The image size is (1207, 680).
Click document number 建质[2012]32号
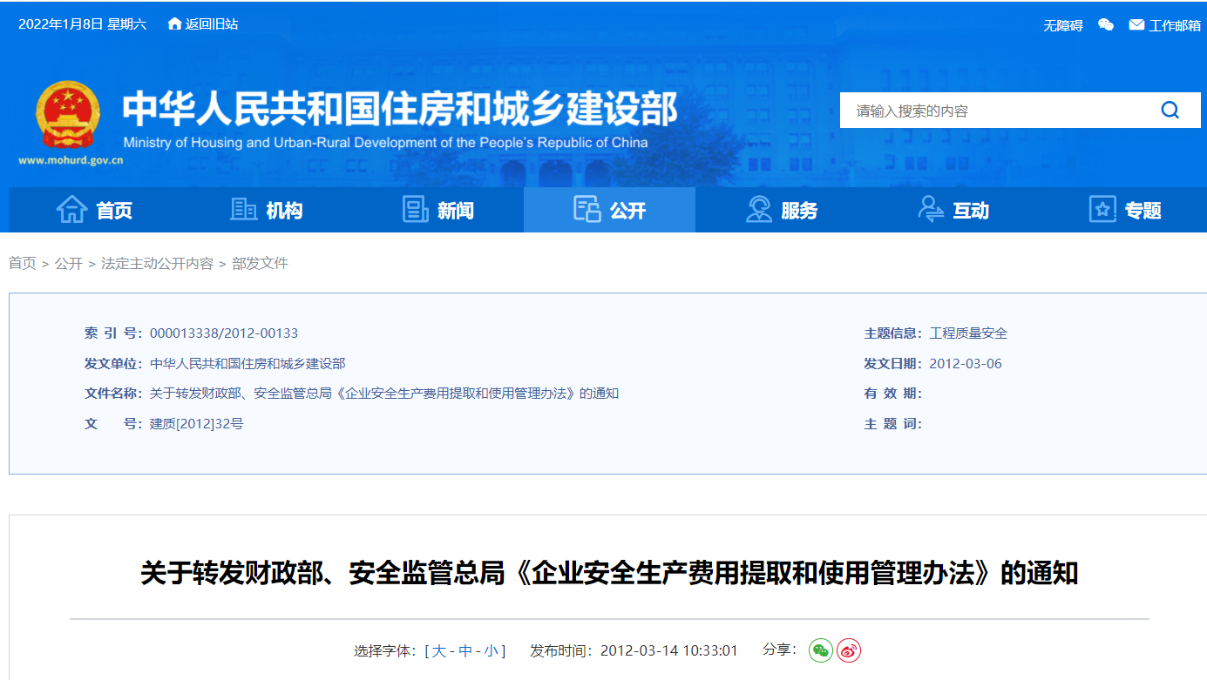pyautogui.click(x=196, y=424)
